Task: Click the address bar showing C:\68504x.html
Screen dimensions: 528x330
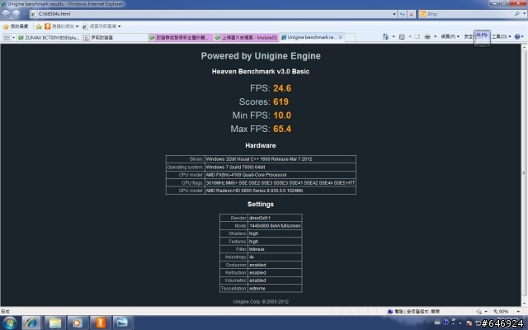Action: 211,14
